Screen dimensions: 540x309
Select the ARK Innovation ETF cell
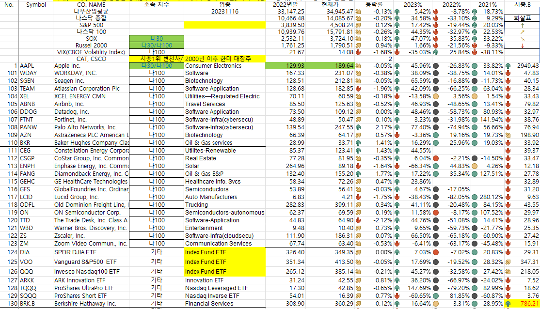(91, 280)
